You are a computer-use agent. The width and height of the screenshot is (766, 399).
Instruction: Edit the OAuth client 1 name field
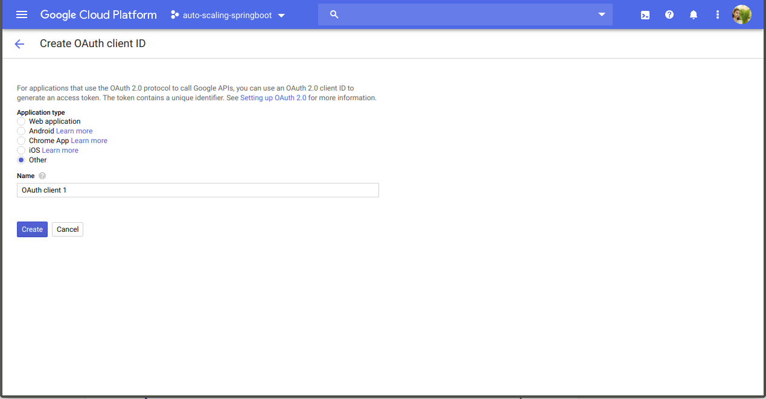pos(197,190)
